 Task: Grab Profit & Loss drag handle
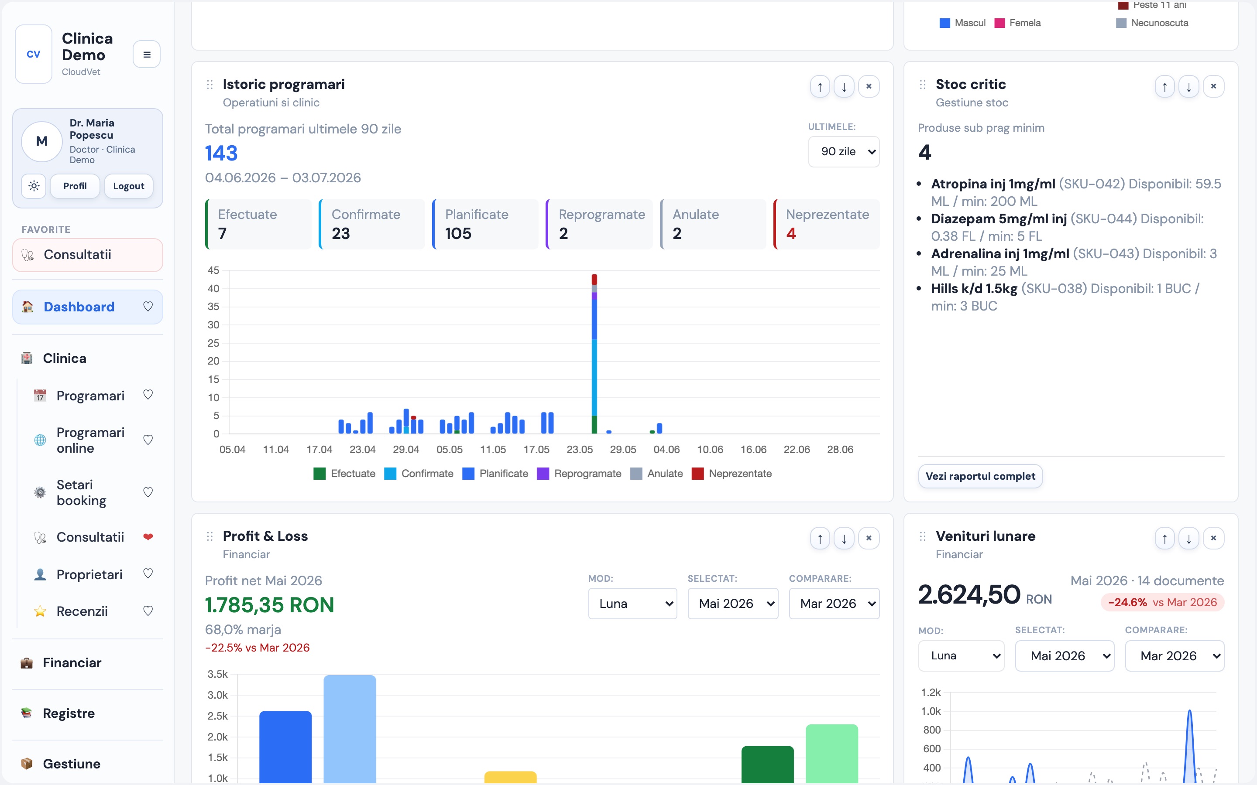[x=210, y=536]
